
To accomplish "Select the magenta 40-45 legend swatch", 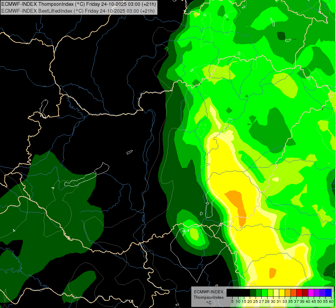I will (x=311, y=293).
